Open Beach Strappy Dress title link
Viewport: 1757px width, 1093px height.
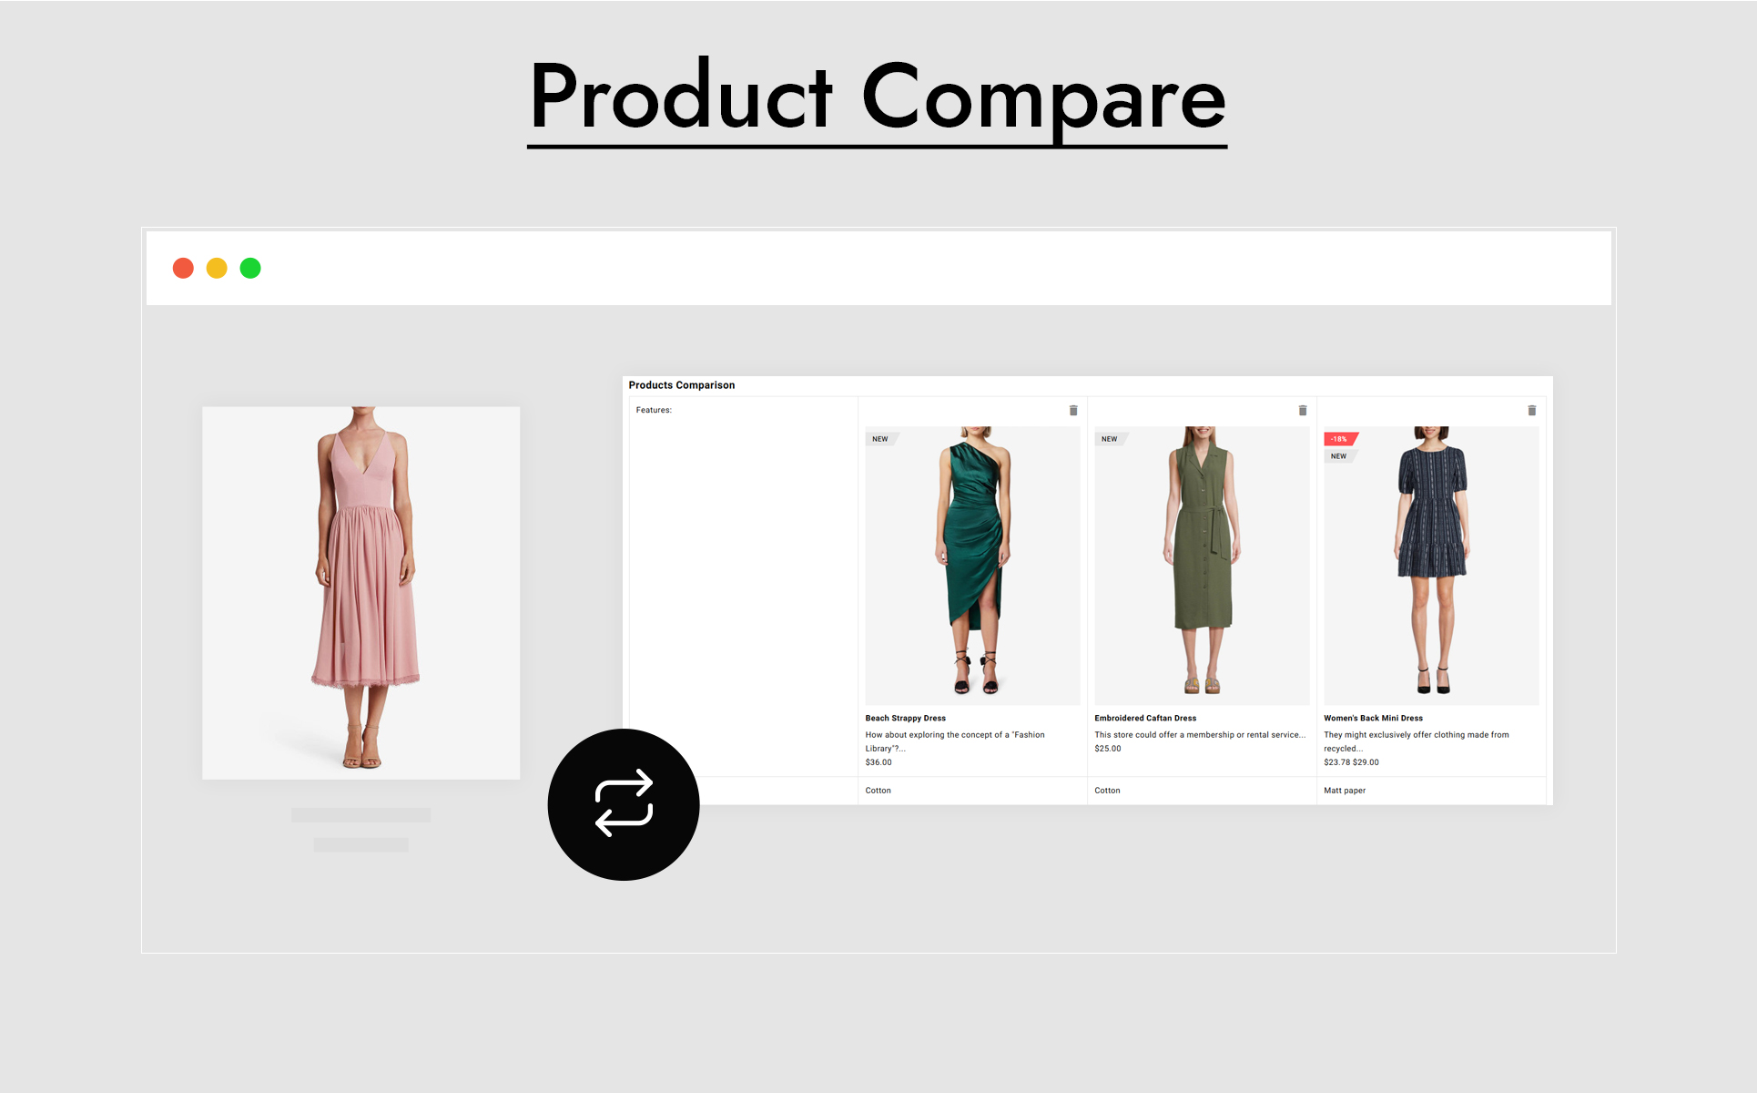tap(905, 718)
